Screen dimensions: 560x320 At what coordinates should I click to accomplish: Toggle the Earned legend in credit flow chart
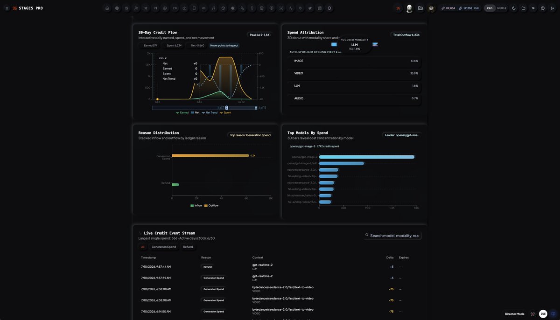pyautogui.click(x=182, y=112)
